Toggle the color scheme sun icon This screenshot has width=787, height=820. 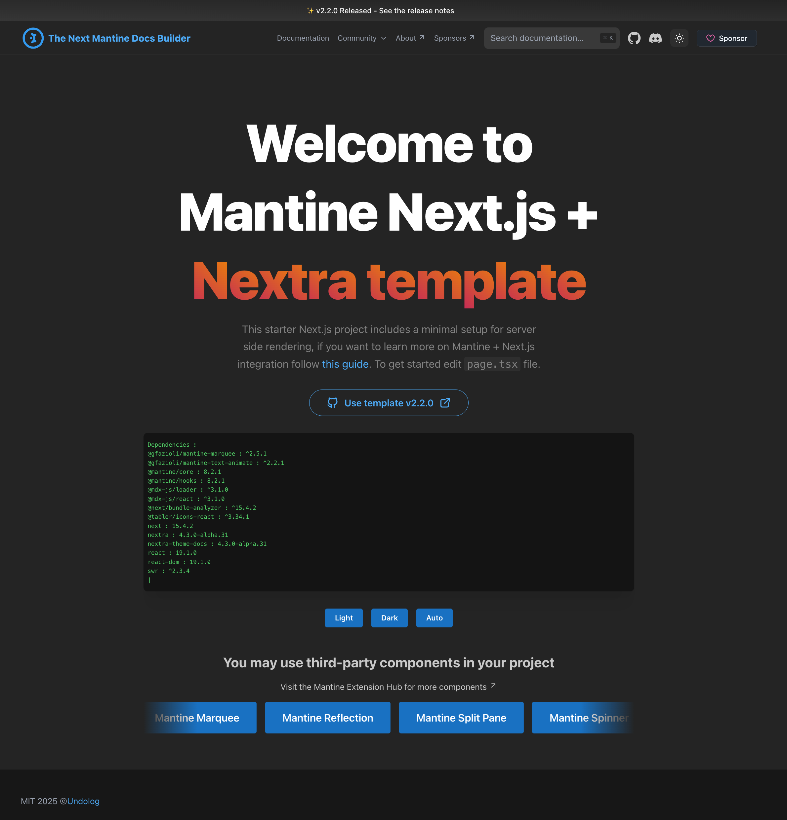(679, 38)
